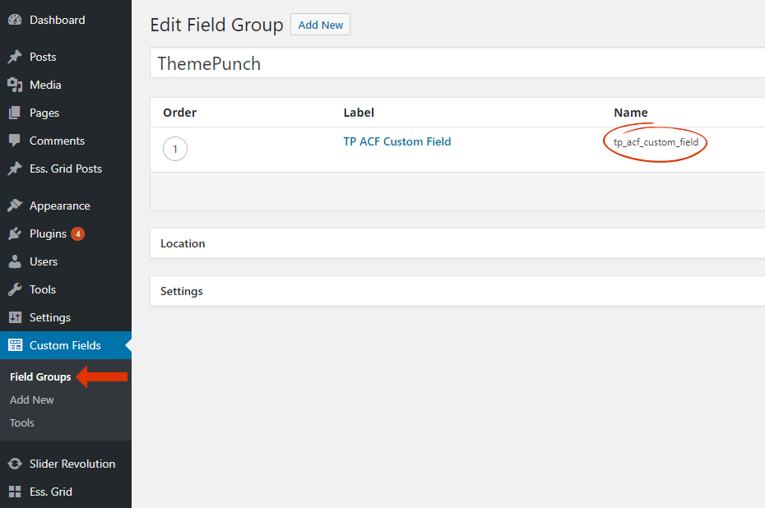Click the Ess. Grid squares icon
The width and height of the screenshot is (765, 508).
(15, 492)
